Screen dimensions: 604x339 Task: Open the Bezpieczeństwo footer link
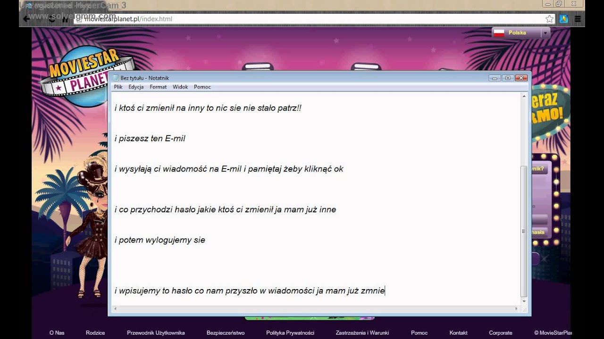[x=226, y=333]
